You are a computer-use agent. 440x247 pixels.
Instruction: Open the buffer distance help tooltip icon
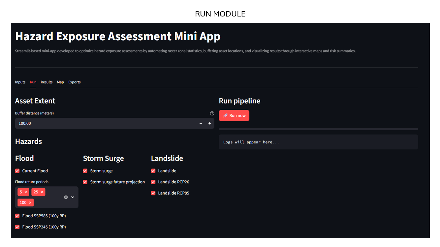(x=212, y=113)
